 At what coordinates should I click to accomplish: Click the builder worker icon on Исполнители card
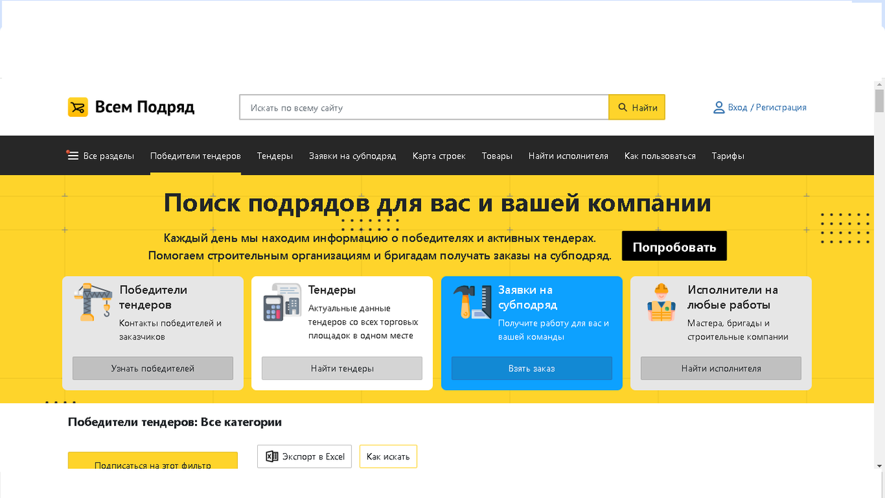tap(661, 303)
